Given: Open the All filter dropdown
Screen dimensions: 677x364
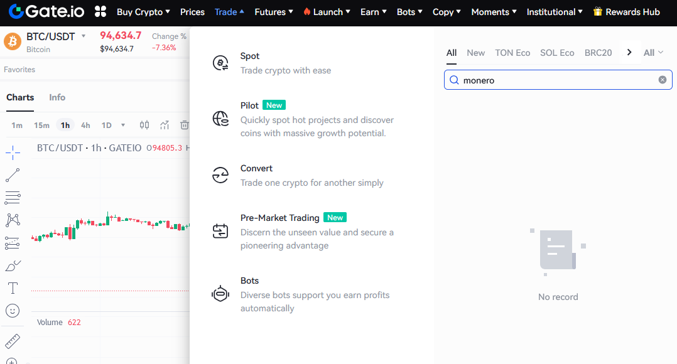Looking at the screenshot, I should click(x=653, y=53).
